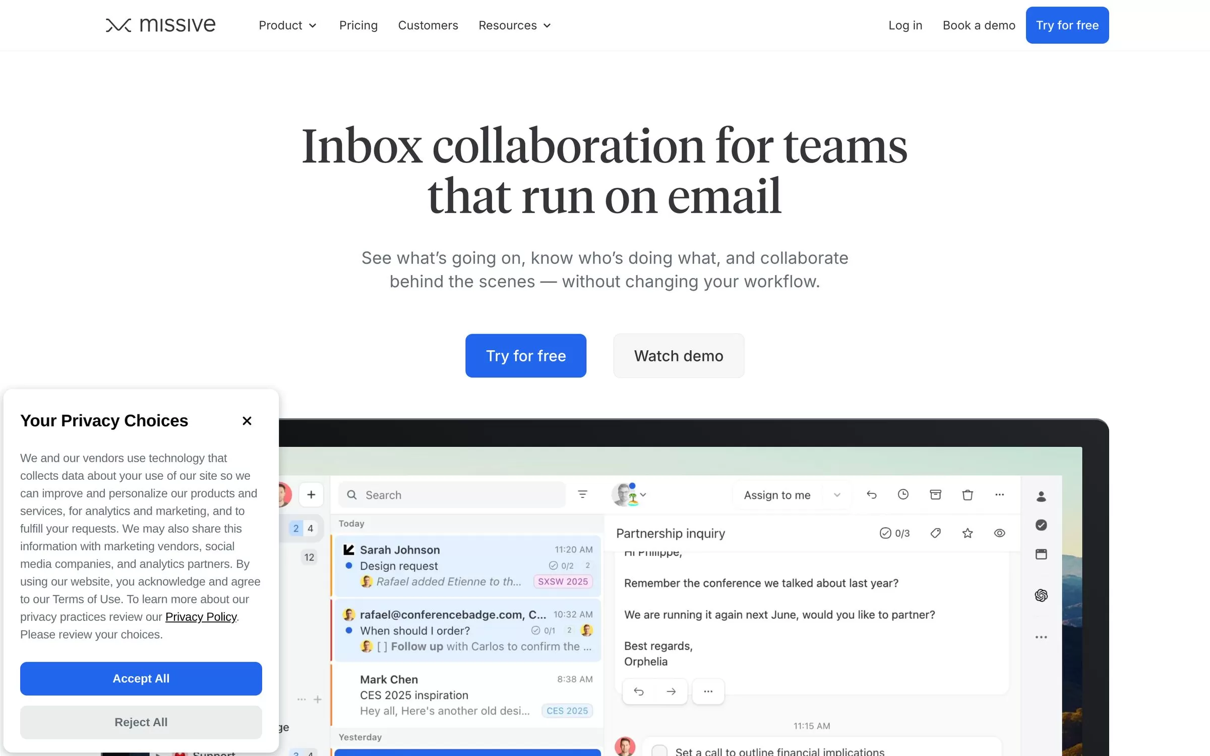Click the Assign to me button
The height and width of the screenshot is (756, 1210).
[777, 495]
